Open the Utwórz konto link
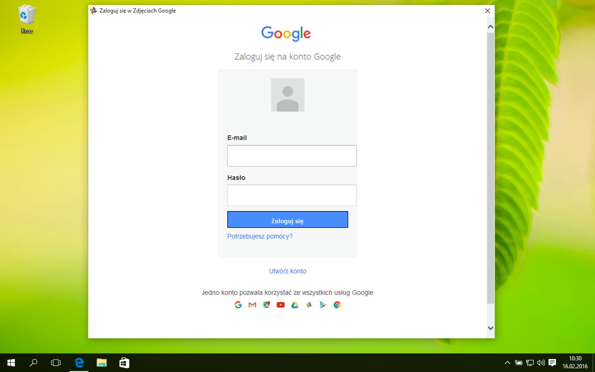 click(287, 271)
